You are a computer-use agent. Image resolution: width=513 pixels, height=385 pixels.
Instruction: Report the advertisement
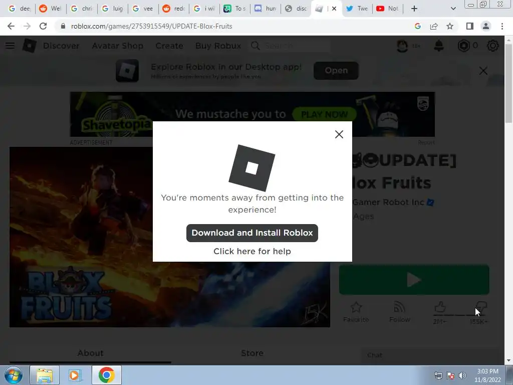point(426,142)
